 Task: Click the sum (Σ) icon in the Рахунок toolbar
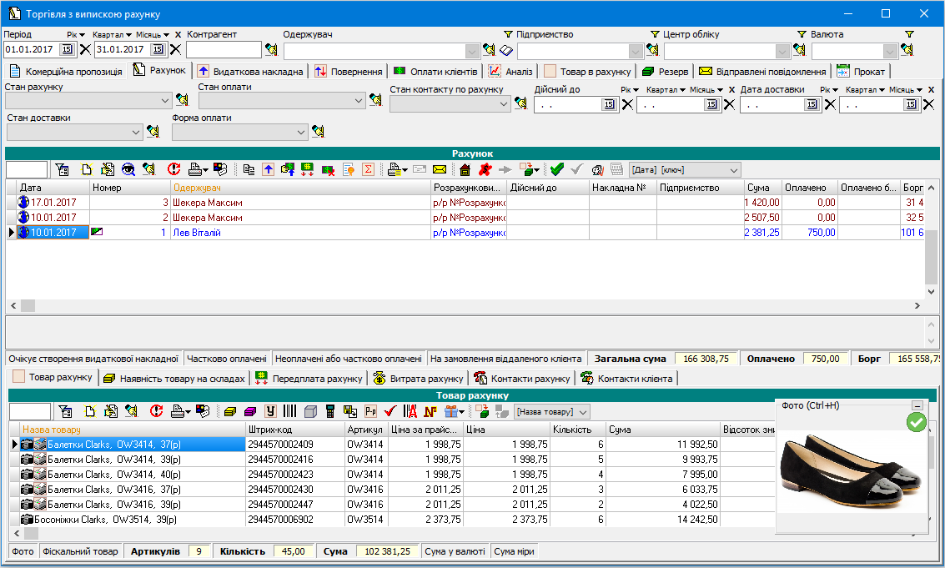[368, 169]
